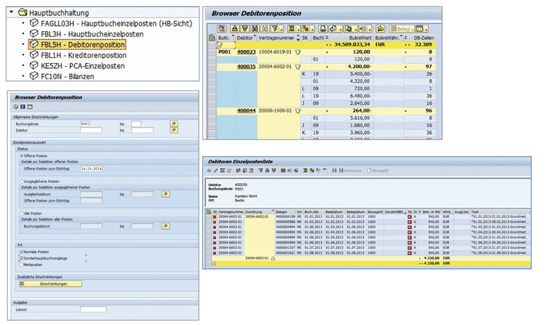Viewport: 556px width, 325px height.
Task: Click multiple selection arrow for Buchungskreis
Action: [174, 124]
